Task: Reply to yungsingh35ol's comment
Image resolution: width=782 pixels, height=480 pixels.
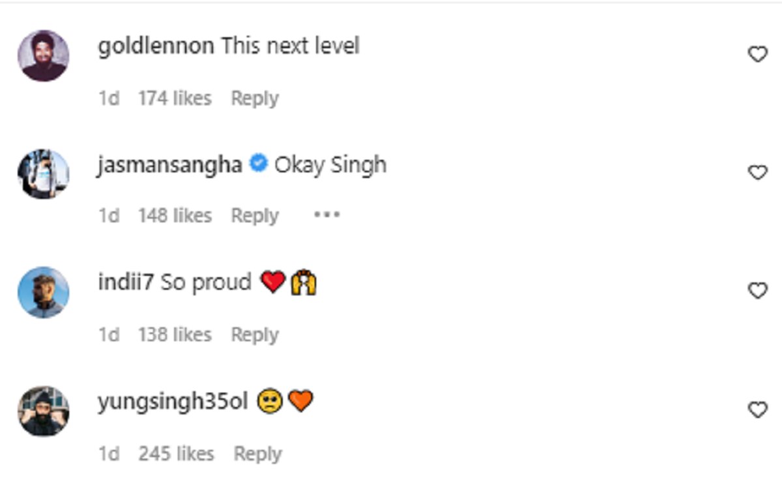Action: point(257,454)
